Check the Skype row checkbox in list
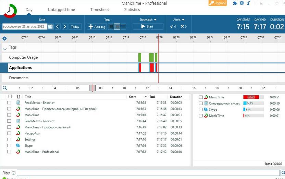 tap(9, 146)
